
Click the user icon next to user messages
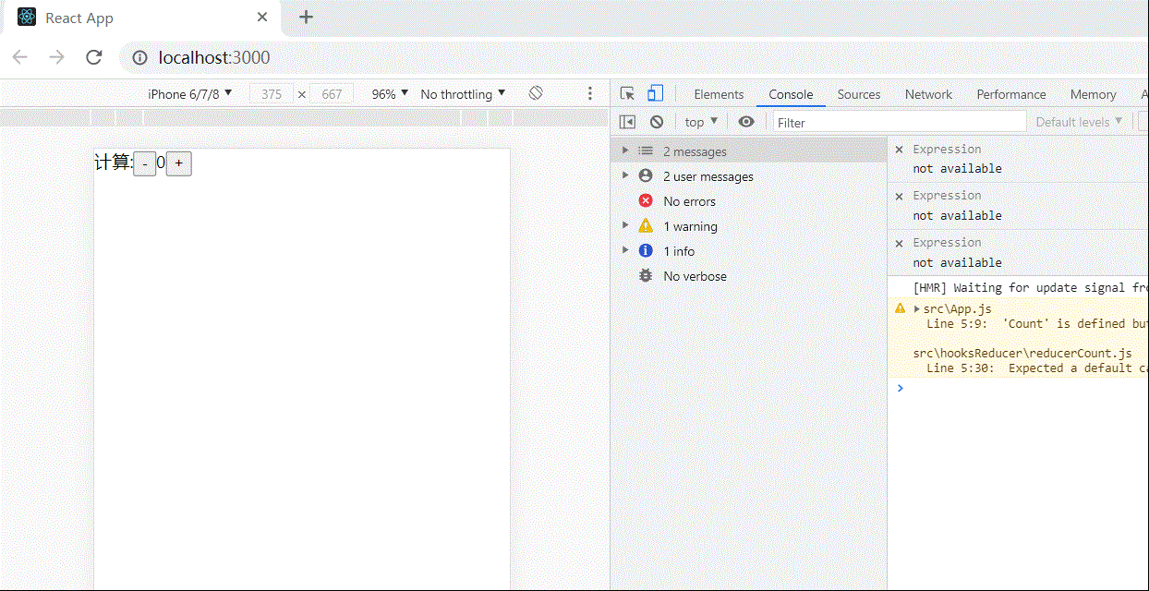[x=646, y=175]
